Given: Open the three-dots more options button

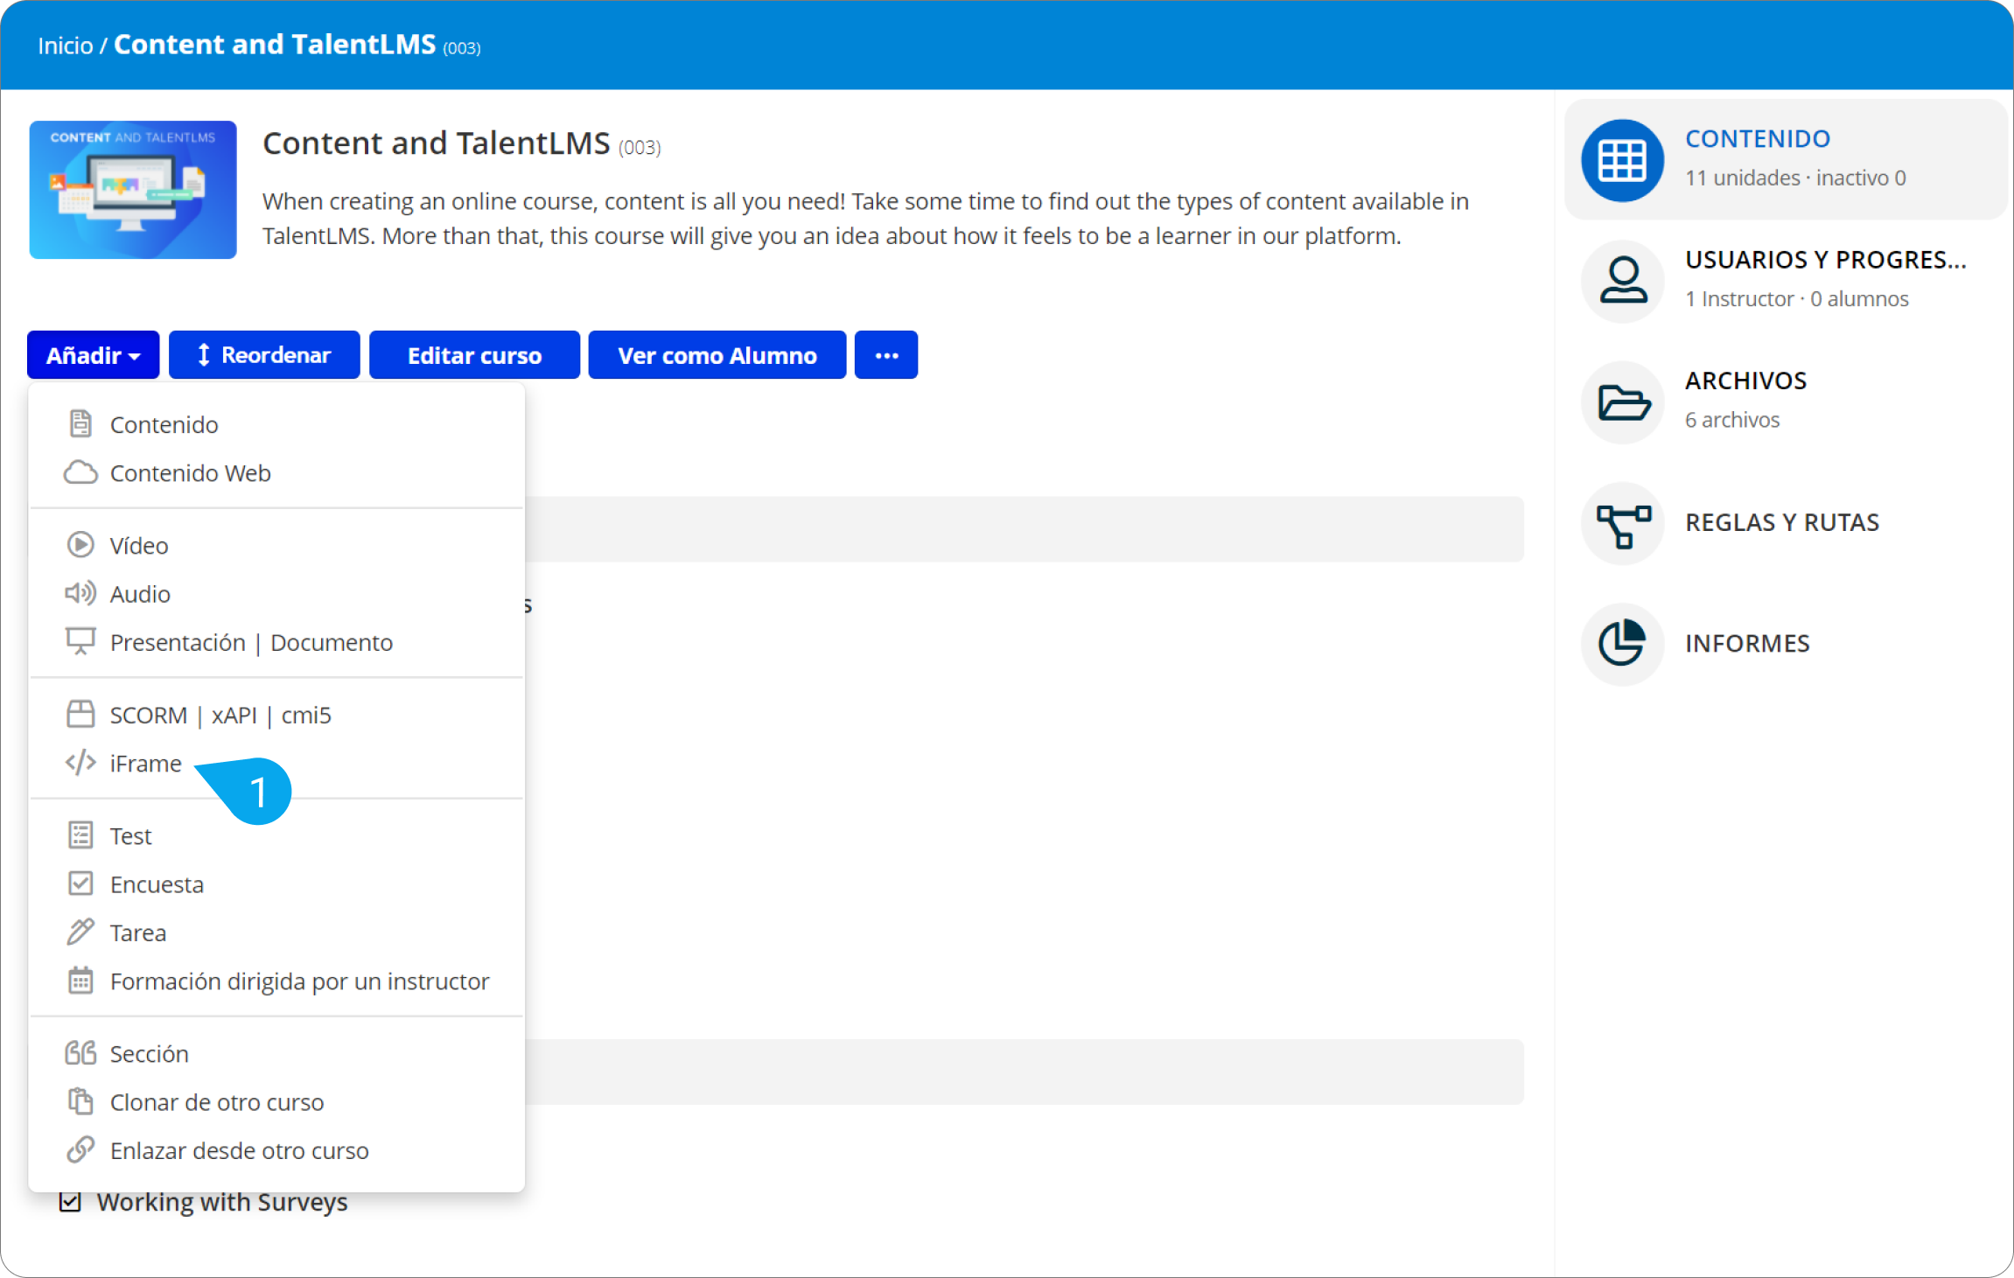Looking at the screenshot, I should (x=886, y=355).
